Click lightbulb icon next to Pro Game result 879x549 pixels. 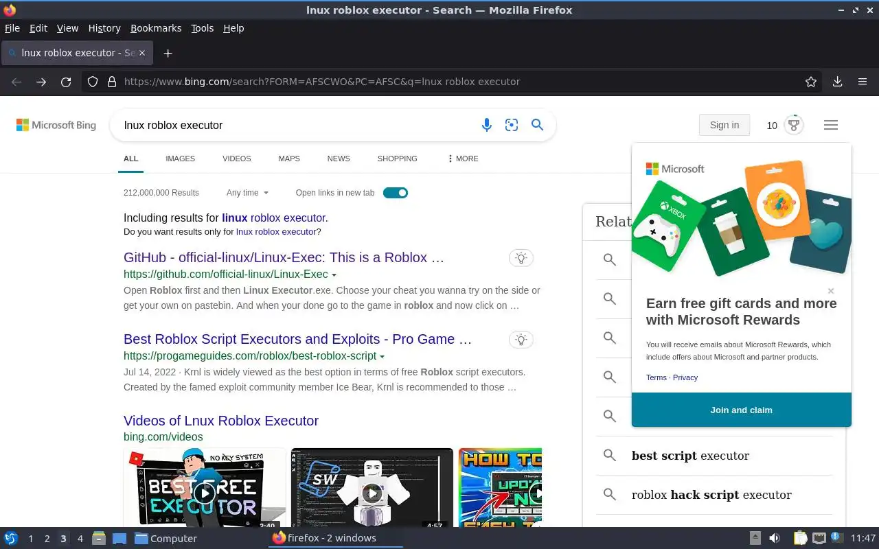pyautogui.click(x=521, y=340)
